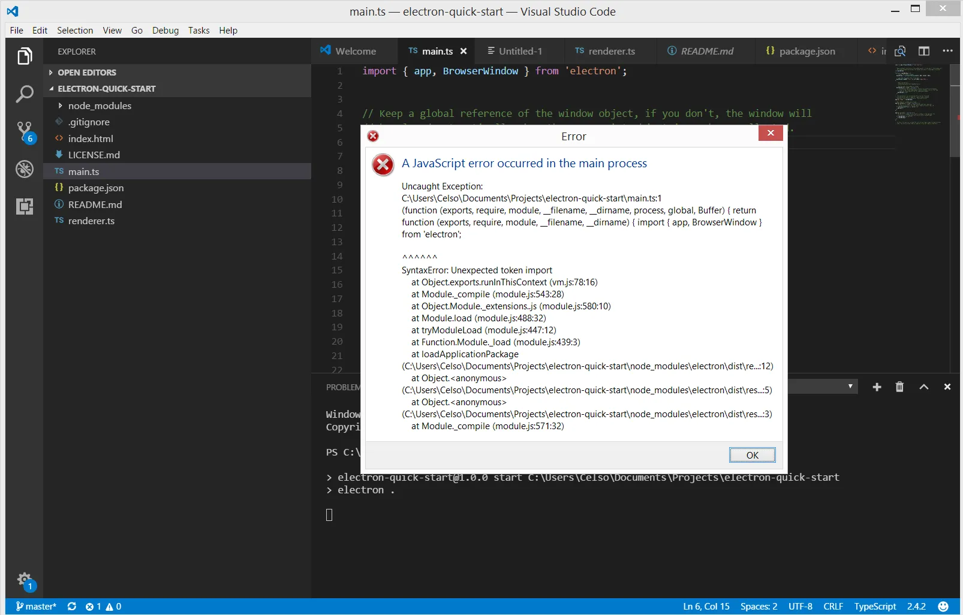The width and height of the screenshot is (963, 615).
Task: Open the Debug view in activity bar
Action: coord(25,169)
